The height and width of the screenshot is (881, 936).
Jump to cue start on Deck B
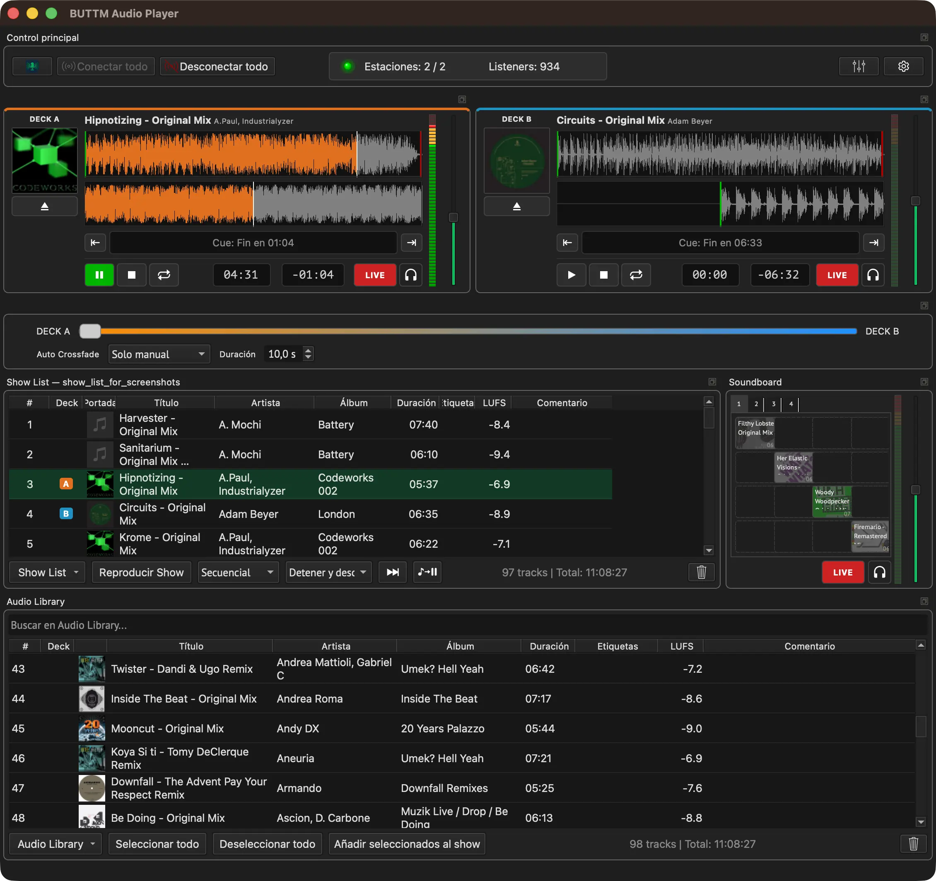(x=567, y=243)
